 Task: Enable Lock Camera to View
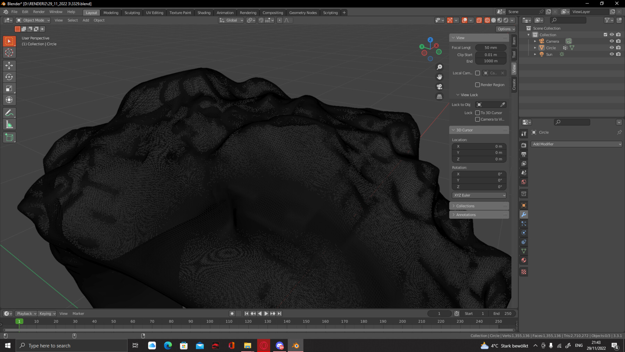[x=478, y=119]
